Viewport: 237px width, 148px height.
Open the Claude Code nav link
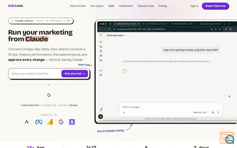pyautogui.click(x=146, y=6)
